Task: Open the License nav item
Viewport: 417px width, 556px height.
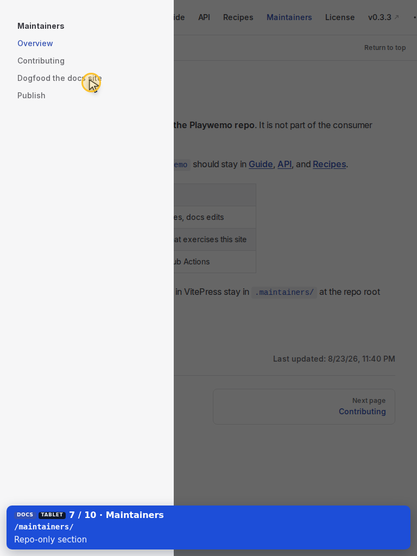Action: pos(340,17)
